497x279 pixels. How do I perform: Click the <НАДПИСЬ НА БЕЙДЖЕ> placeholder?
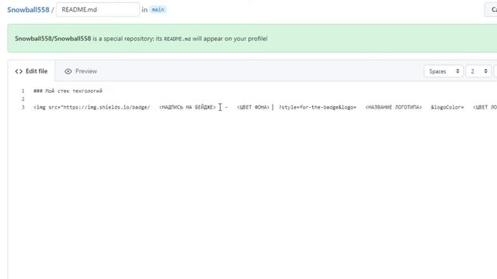[187, 107]
